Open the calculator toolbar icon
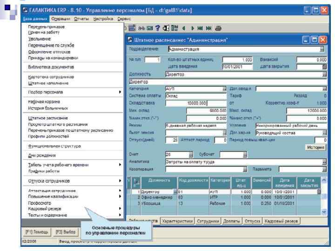This screenshot has width=335, height=251. pos(174,28)
